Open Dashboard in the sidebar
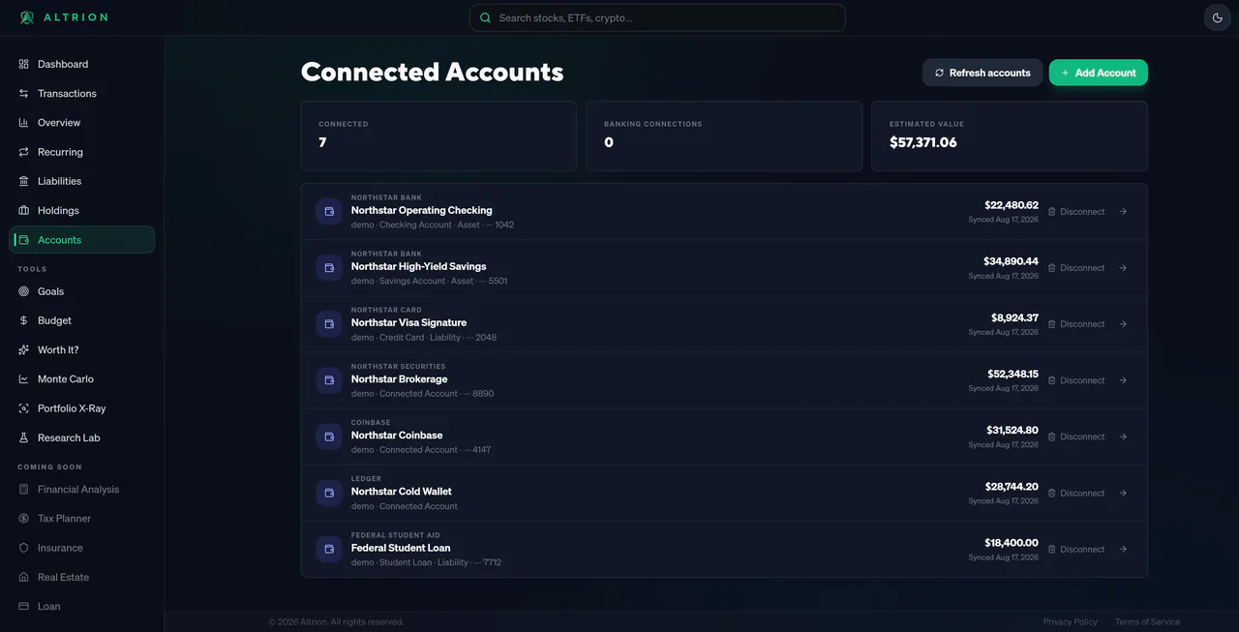1239x632 pixels. [82, 64]
